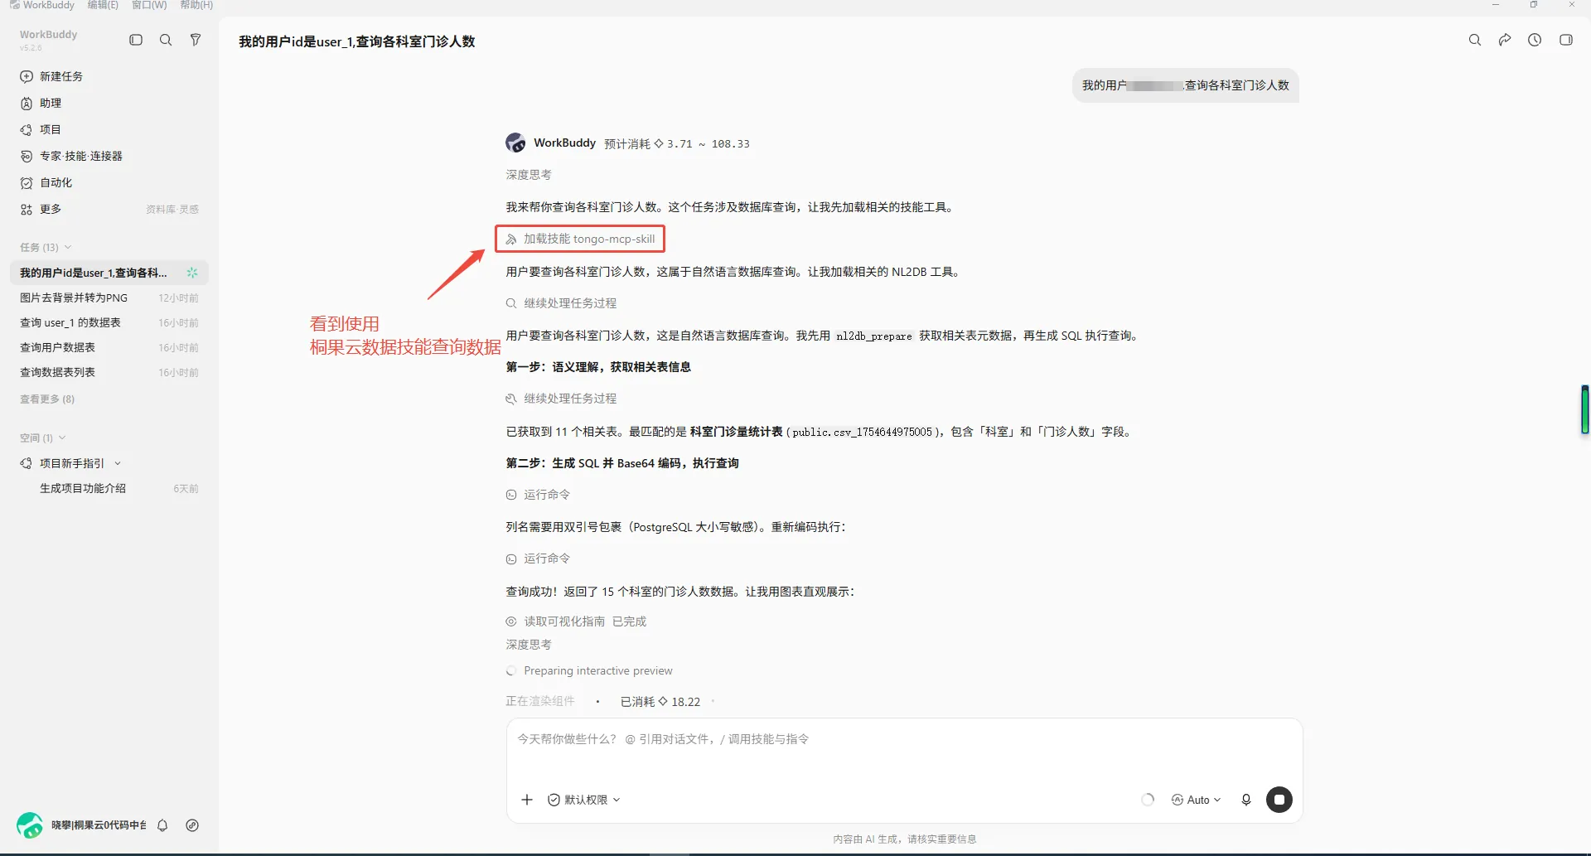Click the user avatar at the bottom left
The width and height of the screenshot is (1591, 856).
[30, 825]
